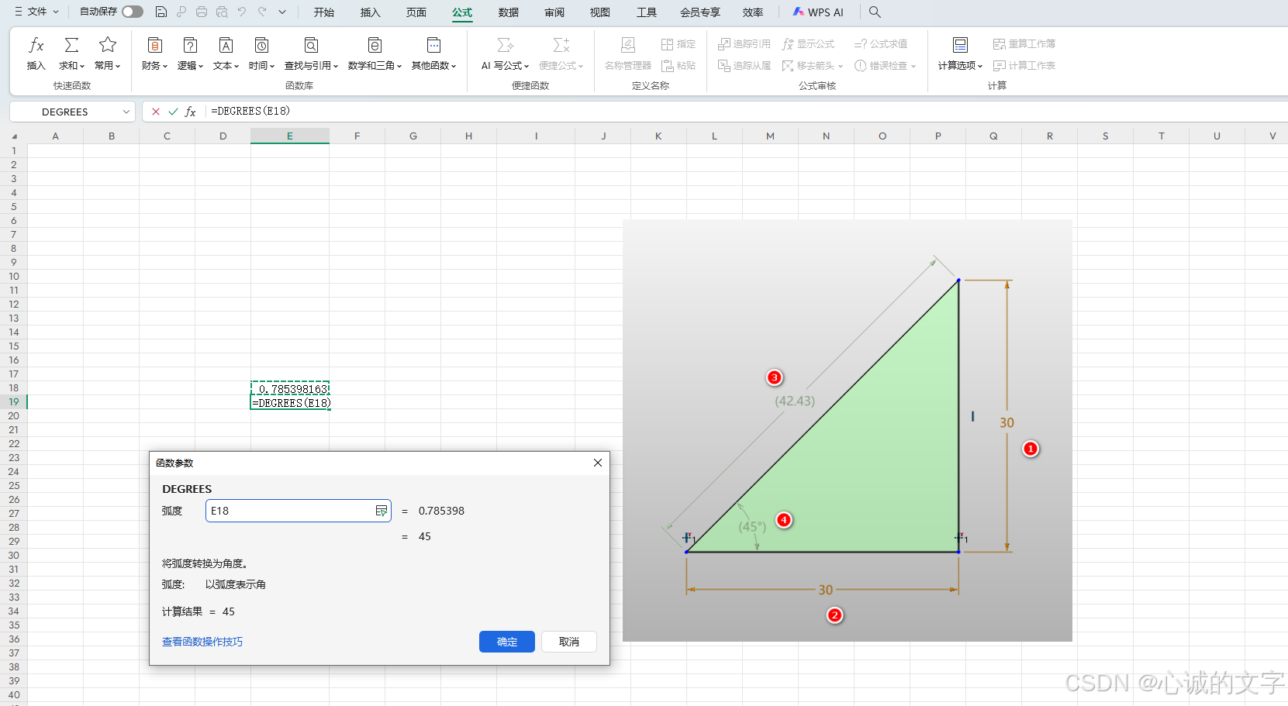Open the 文本 (Text) functions icon
1288x706 pixels.
point(225,53)
